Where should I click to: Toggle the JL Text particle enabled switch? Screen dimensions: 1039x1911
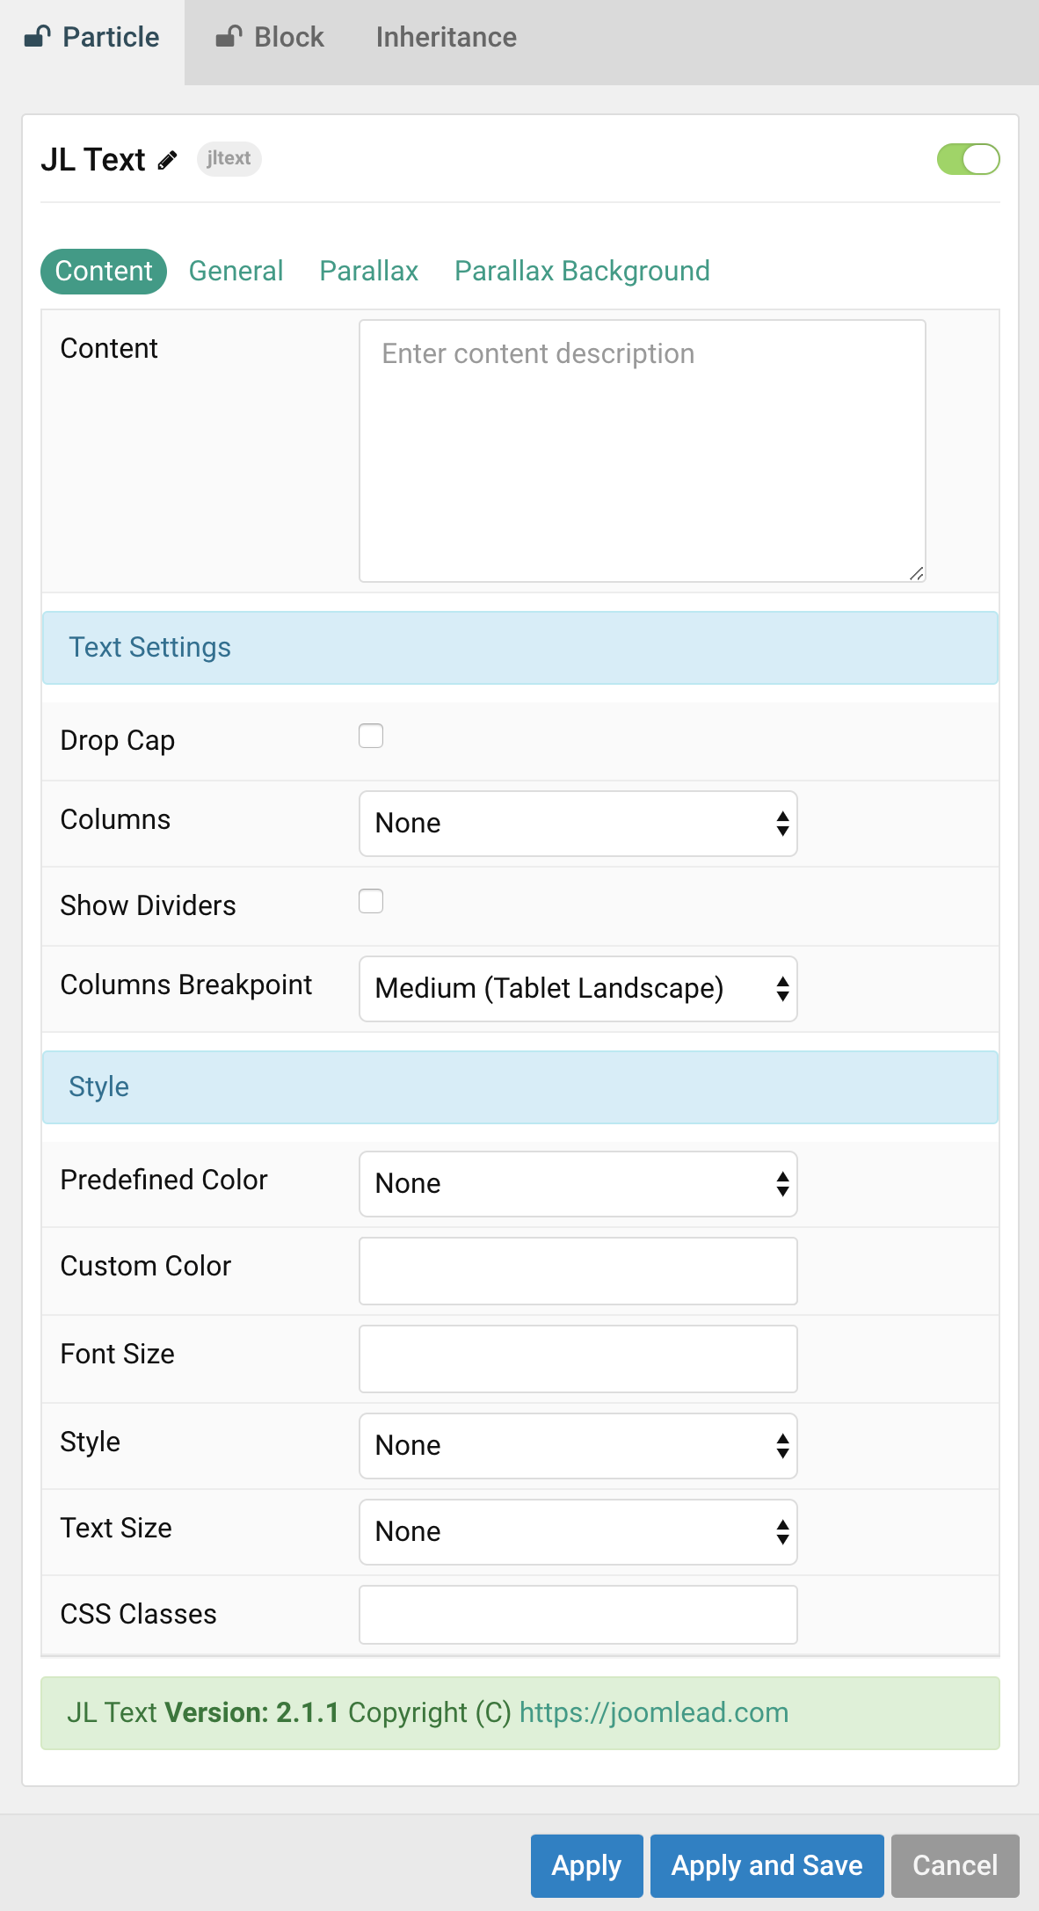coord(968,160)
